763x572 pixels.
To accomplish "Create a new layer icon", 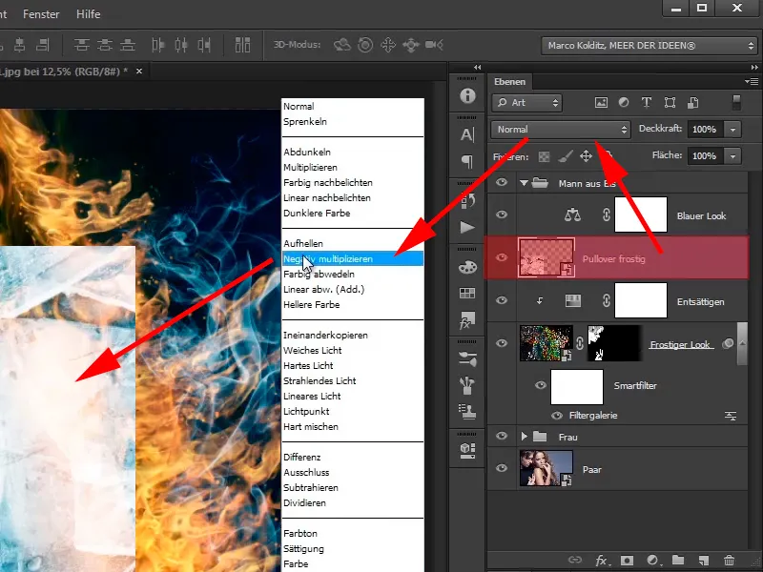I will coord(703,561).
